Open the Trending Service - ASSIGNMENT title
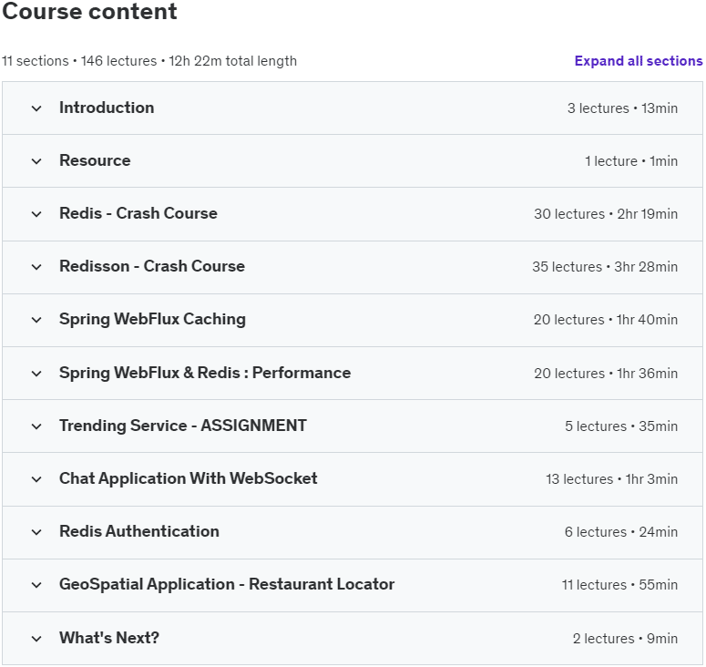This screenshot has width=706, height=667. click(183, 426)
